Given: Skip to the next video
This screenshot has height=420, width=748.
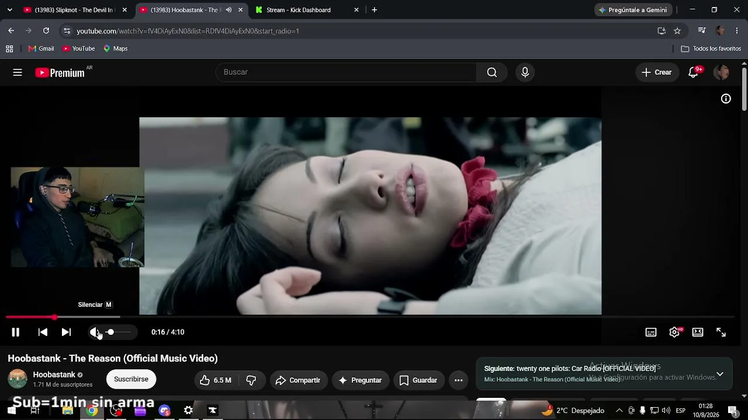Looking at the screenshot, I should click(66, 332).
